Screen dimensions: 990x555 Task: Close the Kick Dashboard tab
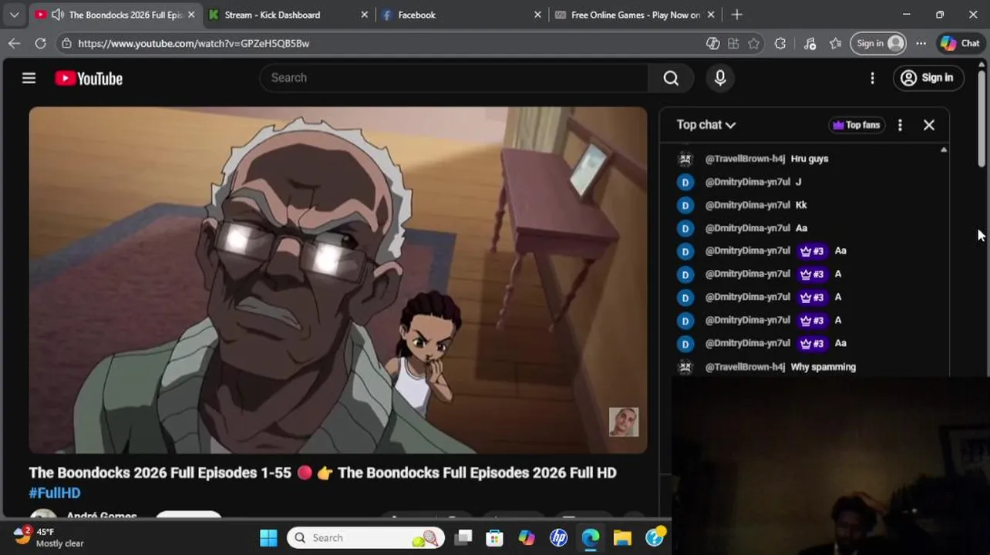(x=365, y=15)
